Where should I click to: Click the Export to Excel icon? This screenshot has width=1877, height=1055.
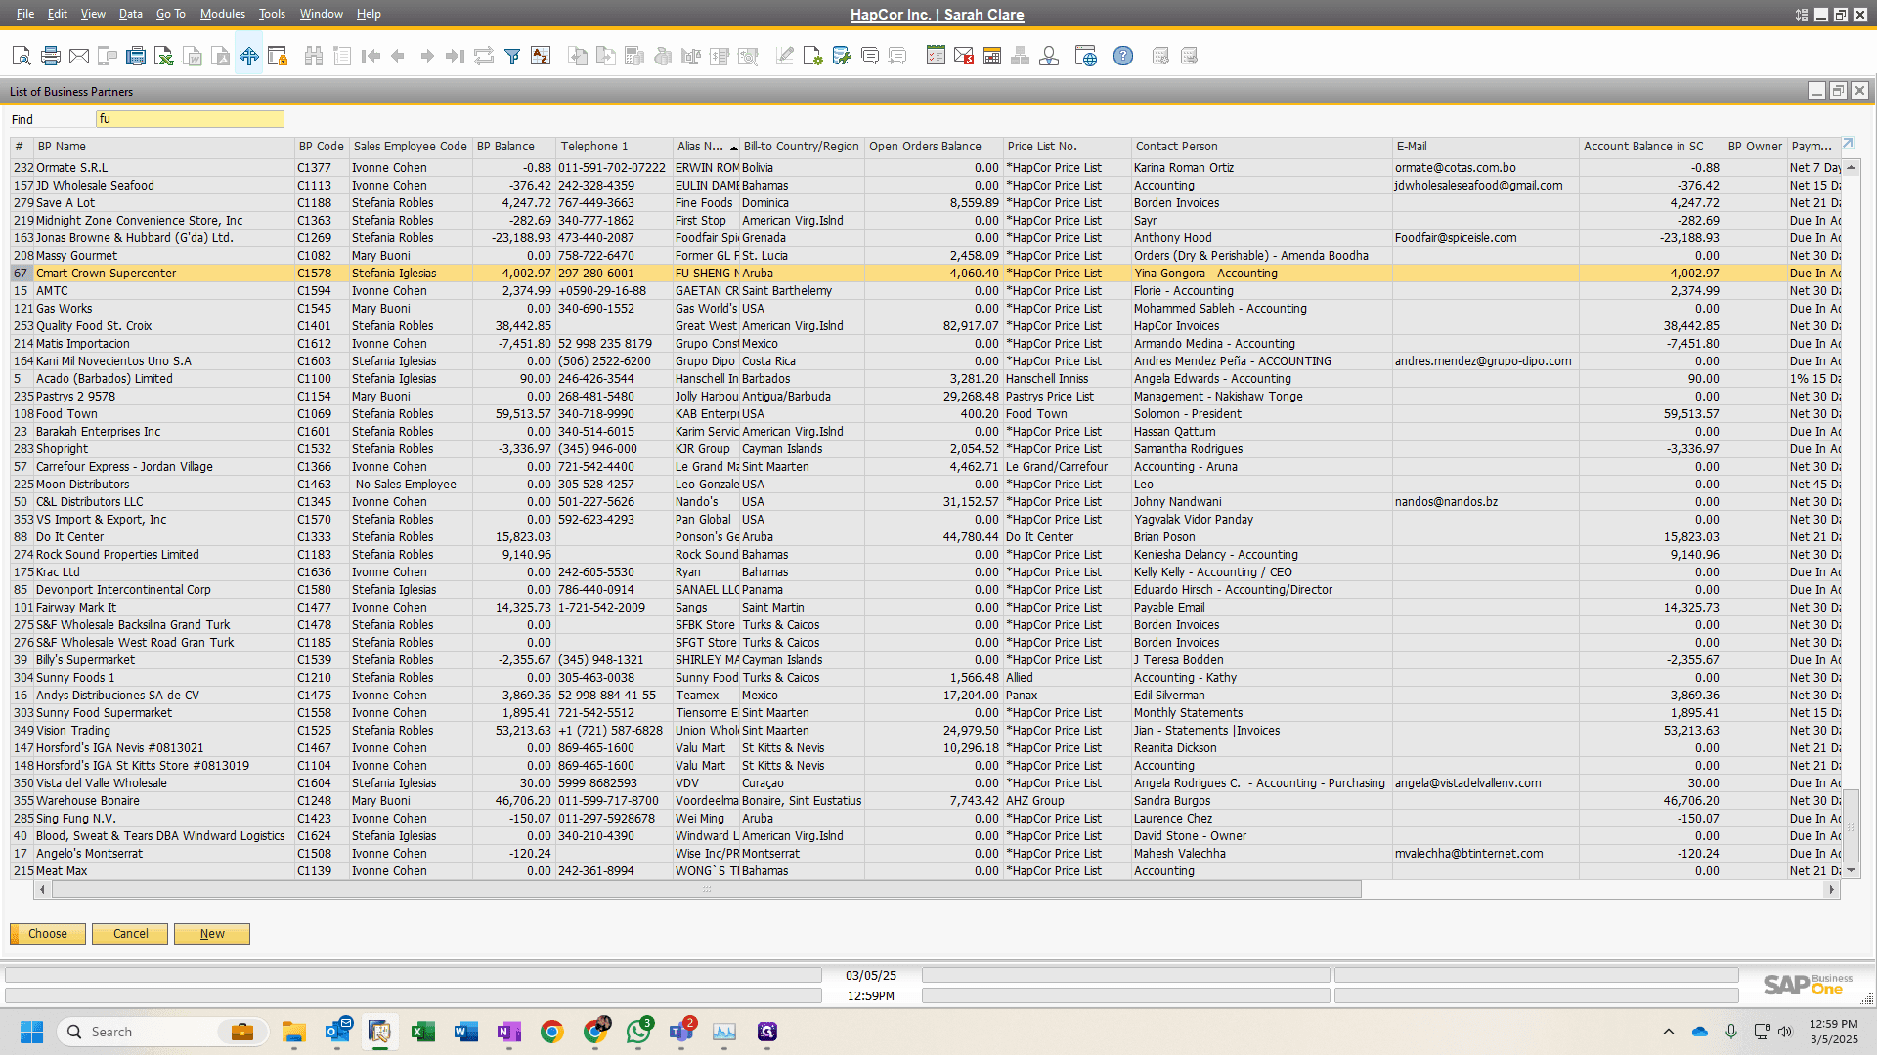(164, 56)
